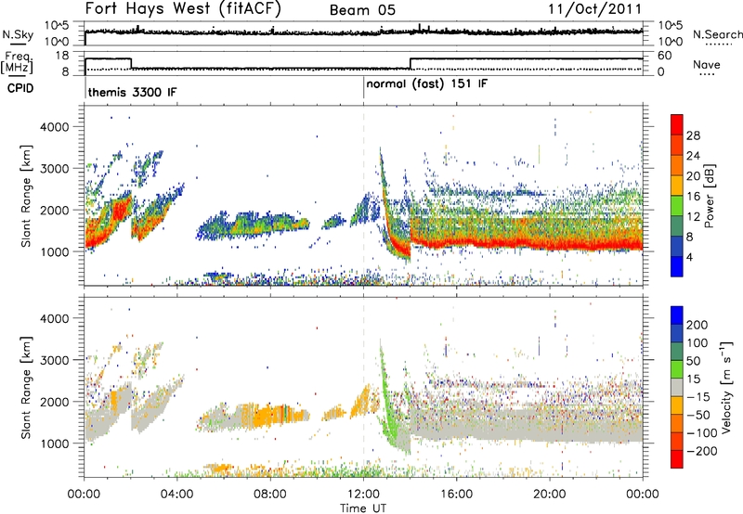Click the 'Freq. [MHz]' axis label
The image size is (743, 514).
17,63
